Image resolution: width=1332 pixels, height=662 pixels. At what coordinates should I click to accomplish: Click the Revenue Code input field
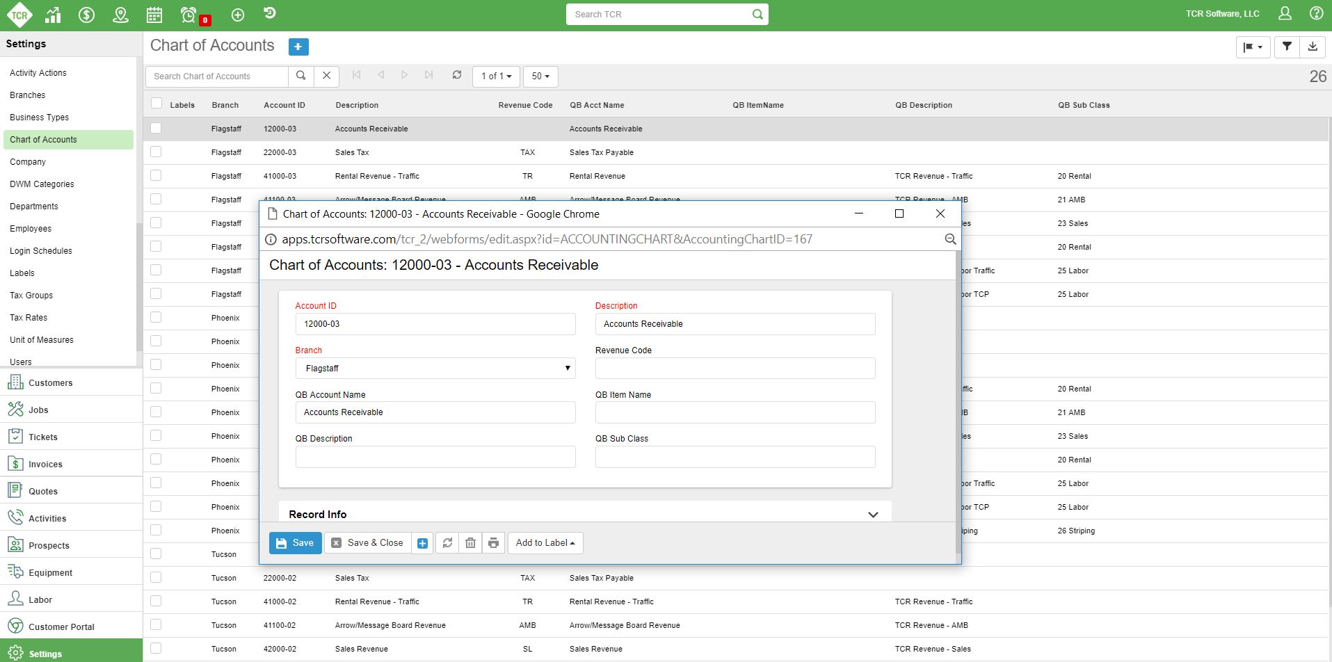pos(735,368)
